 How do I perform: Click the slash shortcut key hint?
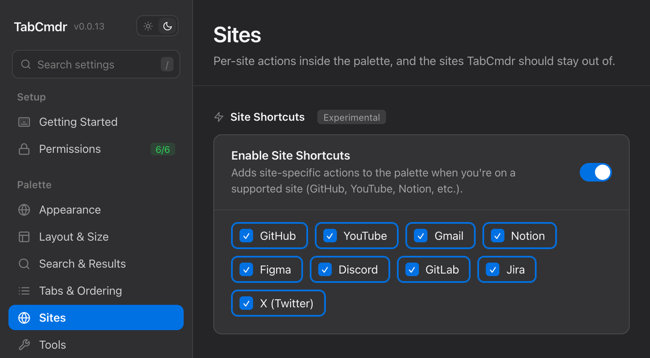click(x=167, y=65)
